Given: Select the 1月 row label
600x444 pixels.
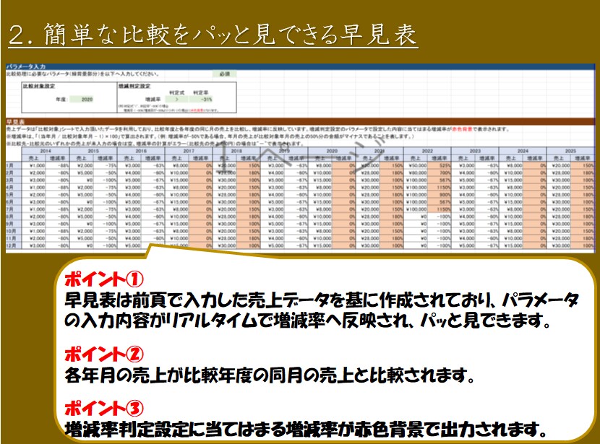Looking at the screenshot, I should [14, 165].
